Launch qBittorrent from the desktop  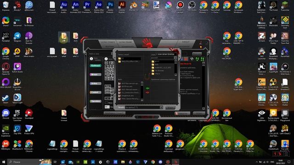pyautogui.click(x=29, y=6)
